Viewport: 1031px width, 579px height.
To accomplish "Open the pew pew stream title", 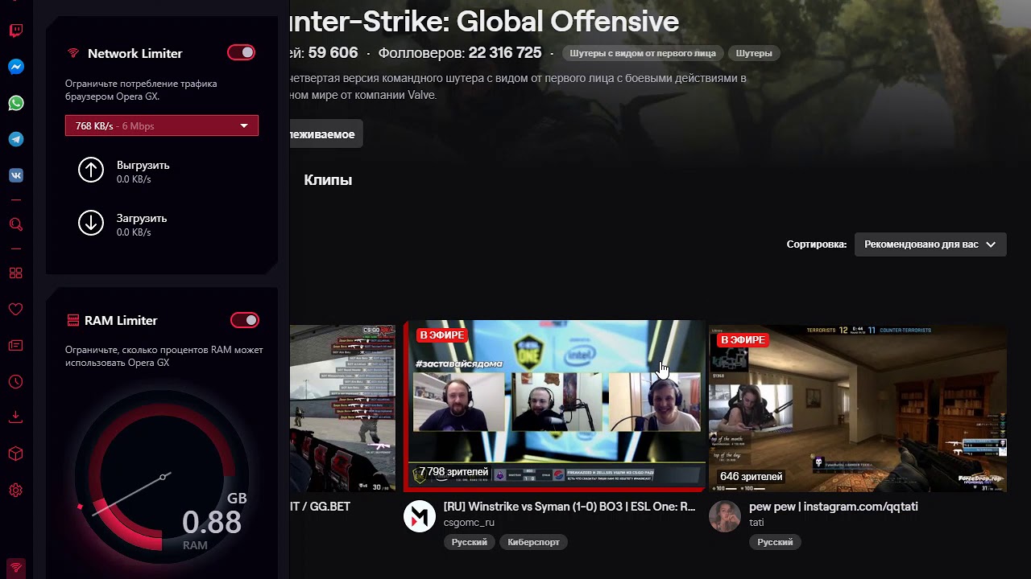I will (834, 507).
